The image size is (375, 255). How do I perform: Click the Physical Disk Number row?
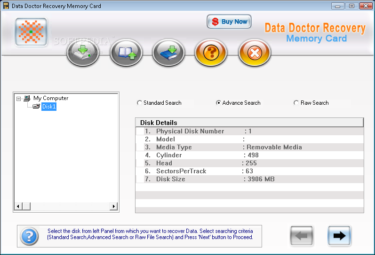click(249, 131)
